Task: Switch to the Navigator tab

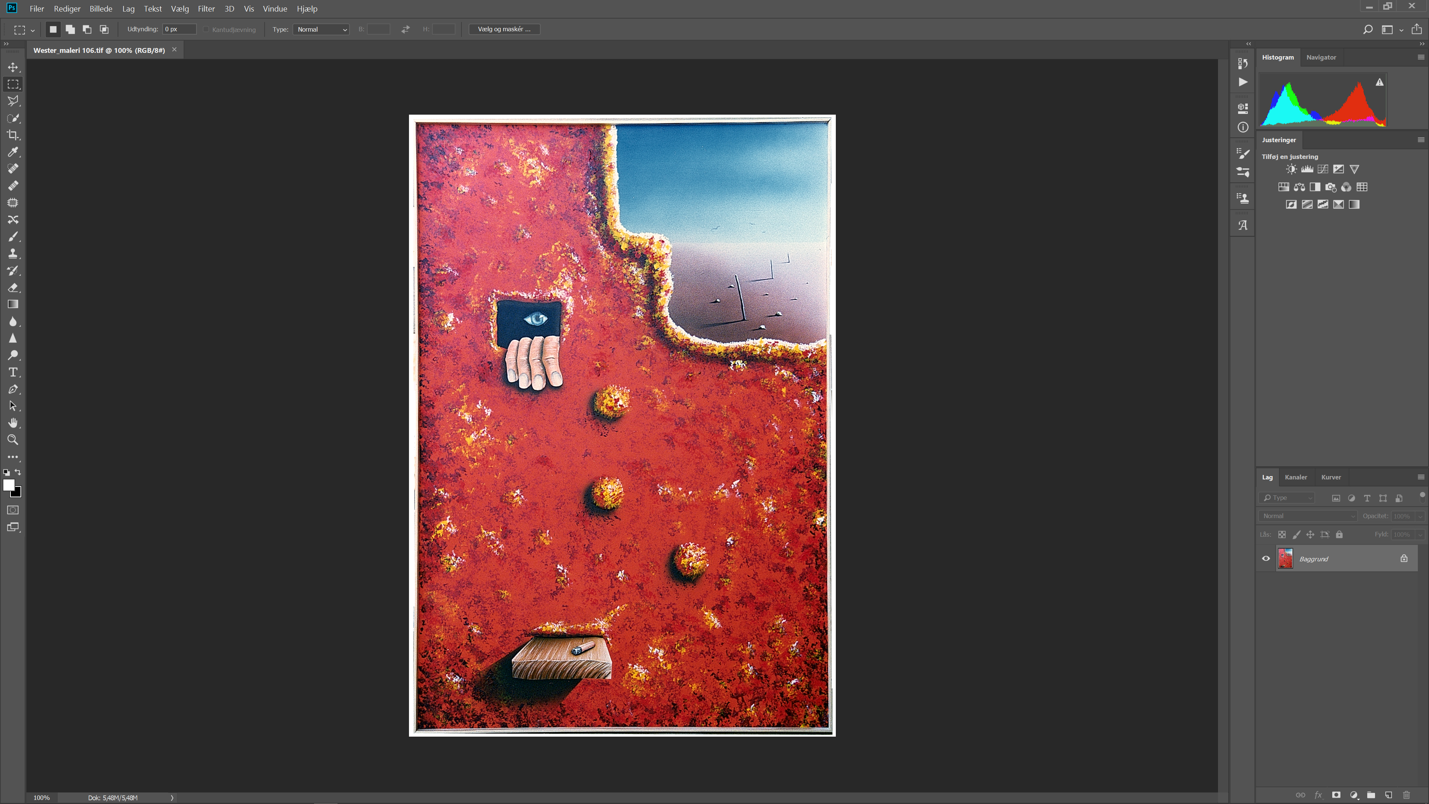Action: [1321, 57]
